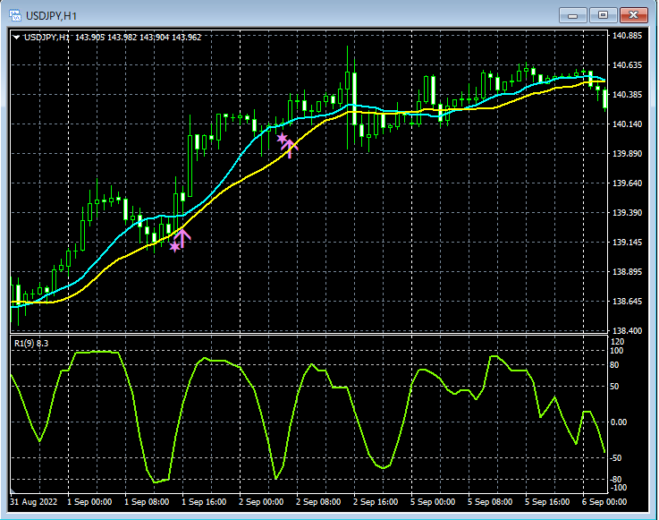Screen dimensions: 659x520
Task: Click the 31 Aug 2022 time label
Action: point(34,502)
